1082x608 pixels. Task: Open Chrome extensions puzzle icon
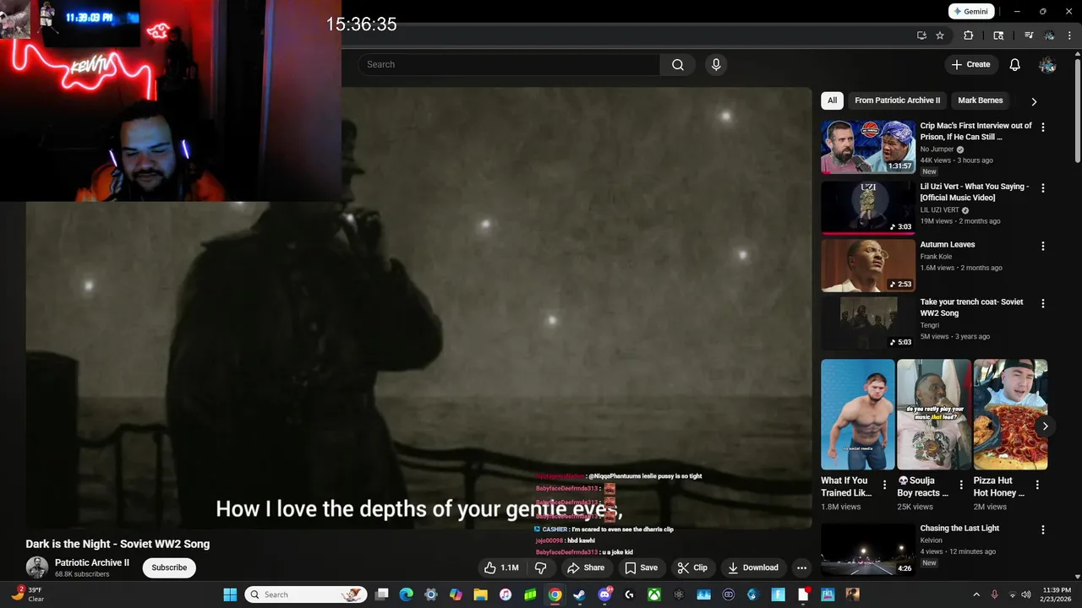[x=969, y=35]
